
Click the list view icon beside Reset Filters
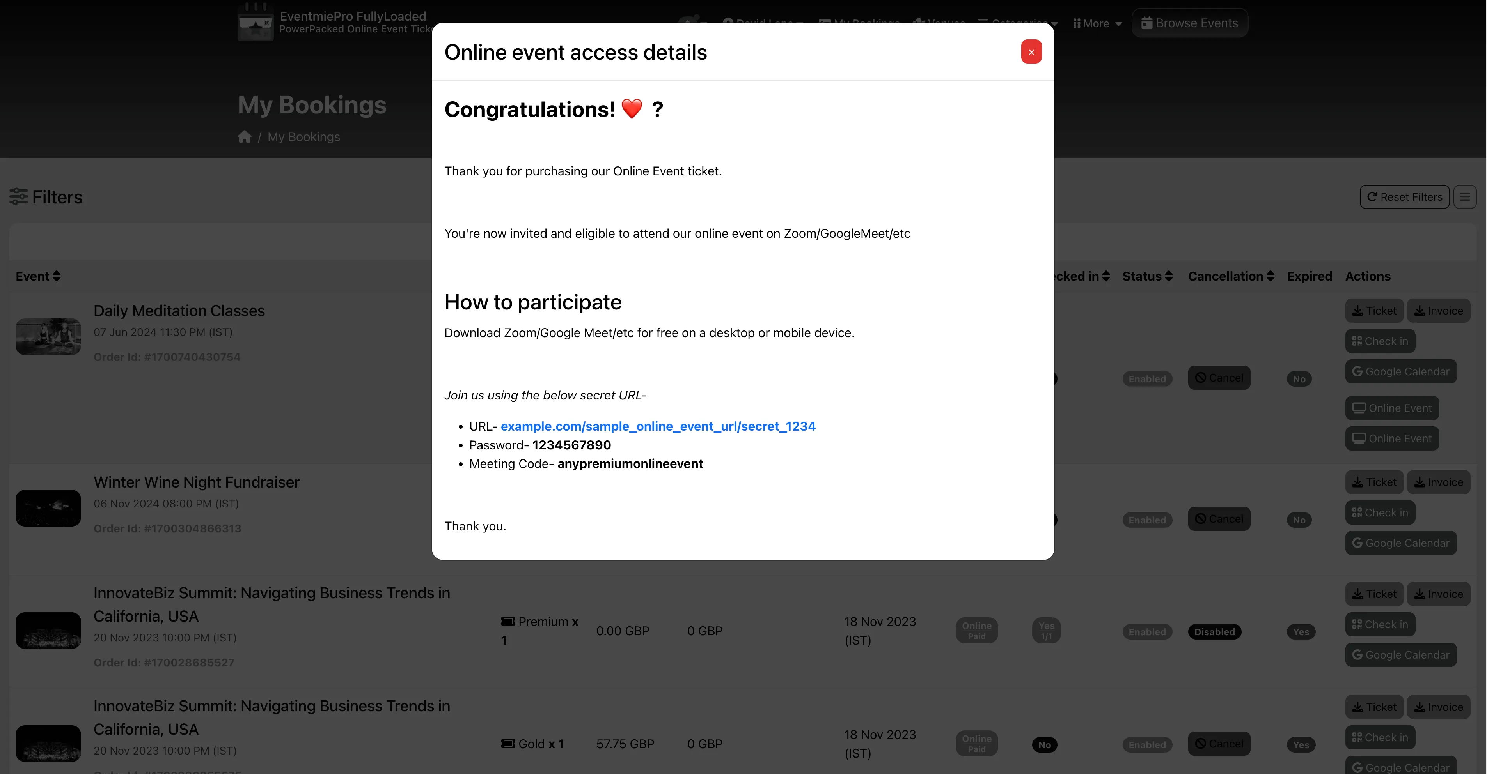1466,197
